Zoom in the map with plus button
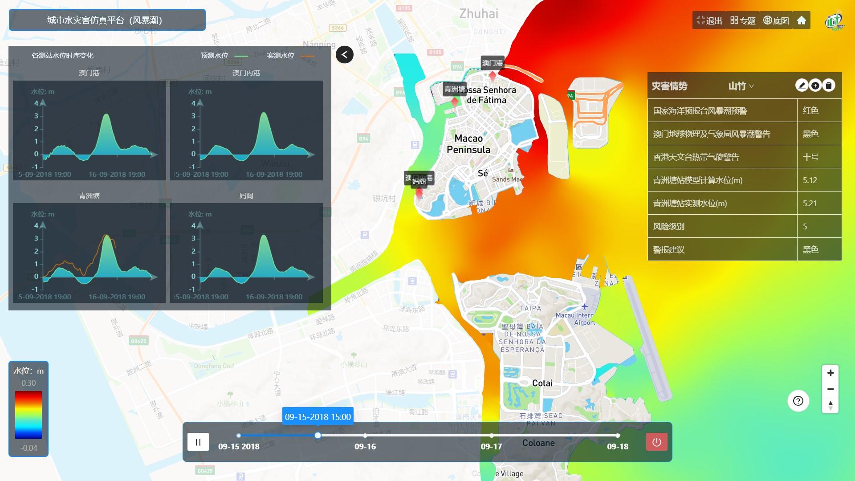This screenshot has width=855, height=481. [831, 373]
